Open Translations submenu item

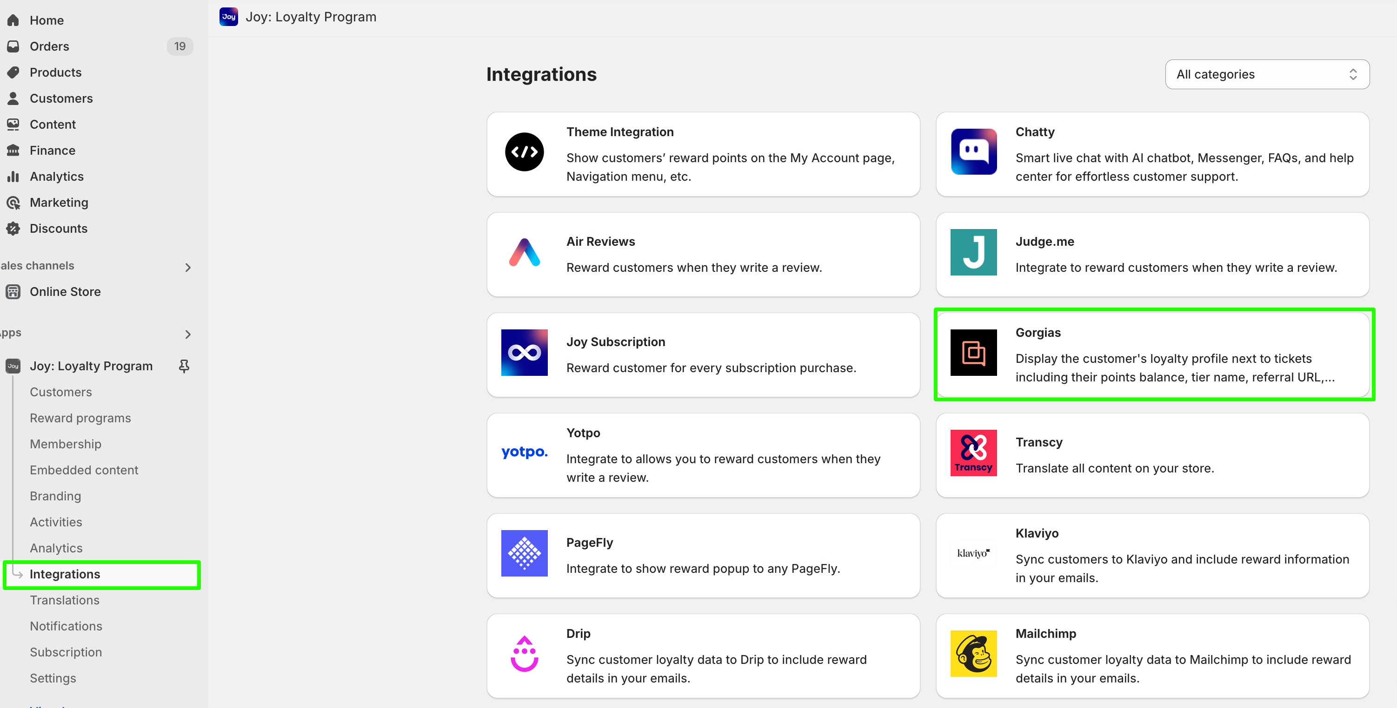[65, 600]
